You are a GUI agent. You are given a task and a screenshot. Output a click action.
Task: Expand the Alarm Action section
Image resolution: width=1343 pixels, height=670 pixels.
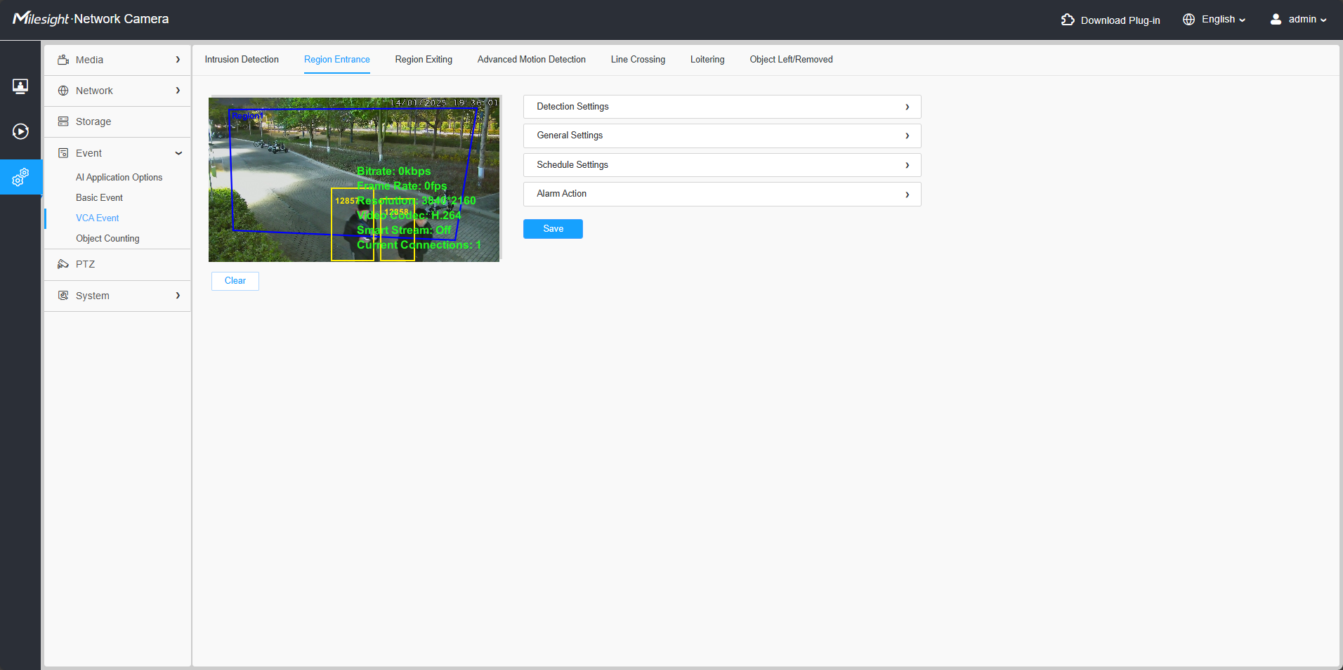(x=721, y=194)
